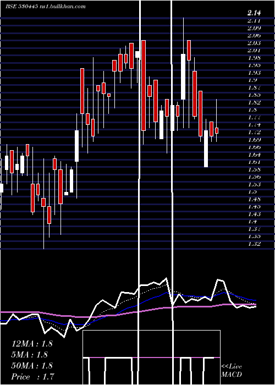275x385 pixels.
Task: Click the 12MA : 1.8 readout
Action: (x=32, y=344)
